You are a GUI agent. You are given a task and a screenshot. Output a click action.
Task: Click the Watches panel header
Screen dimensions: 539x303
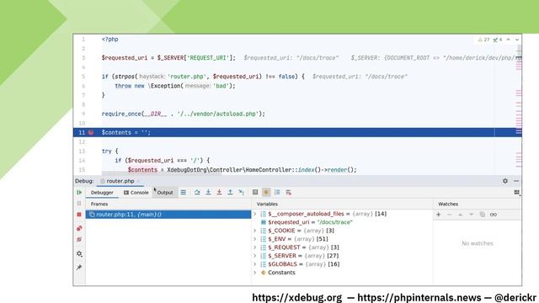[x=448, y=204]
